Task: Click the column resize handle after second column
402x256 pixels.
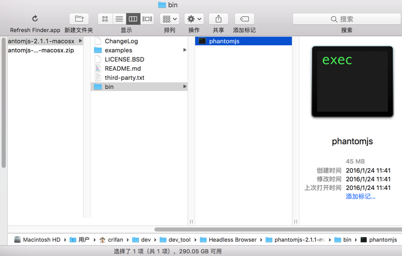Action: [191, 221]
